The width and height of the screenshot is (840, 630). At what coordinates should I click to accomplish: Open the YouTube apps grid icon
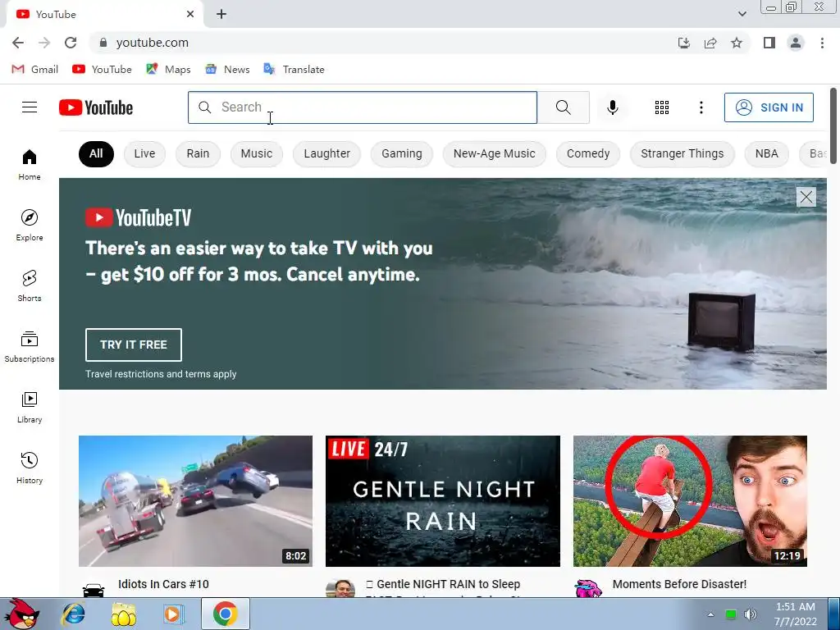tap(662, 107)
